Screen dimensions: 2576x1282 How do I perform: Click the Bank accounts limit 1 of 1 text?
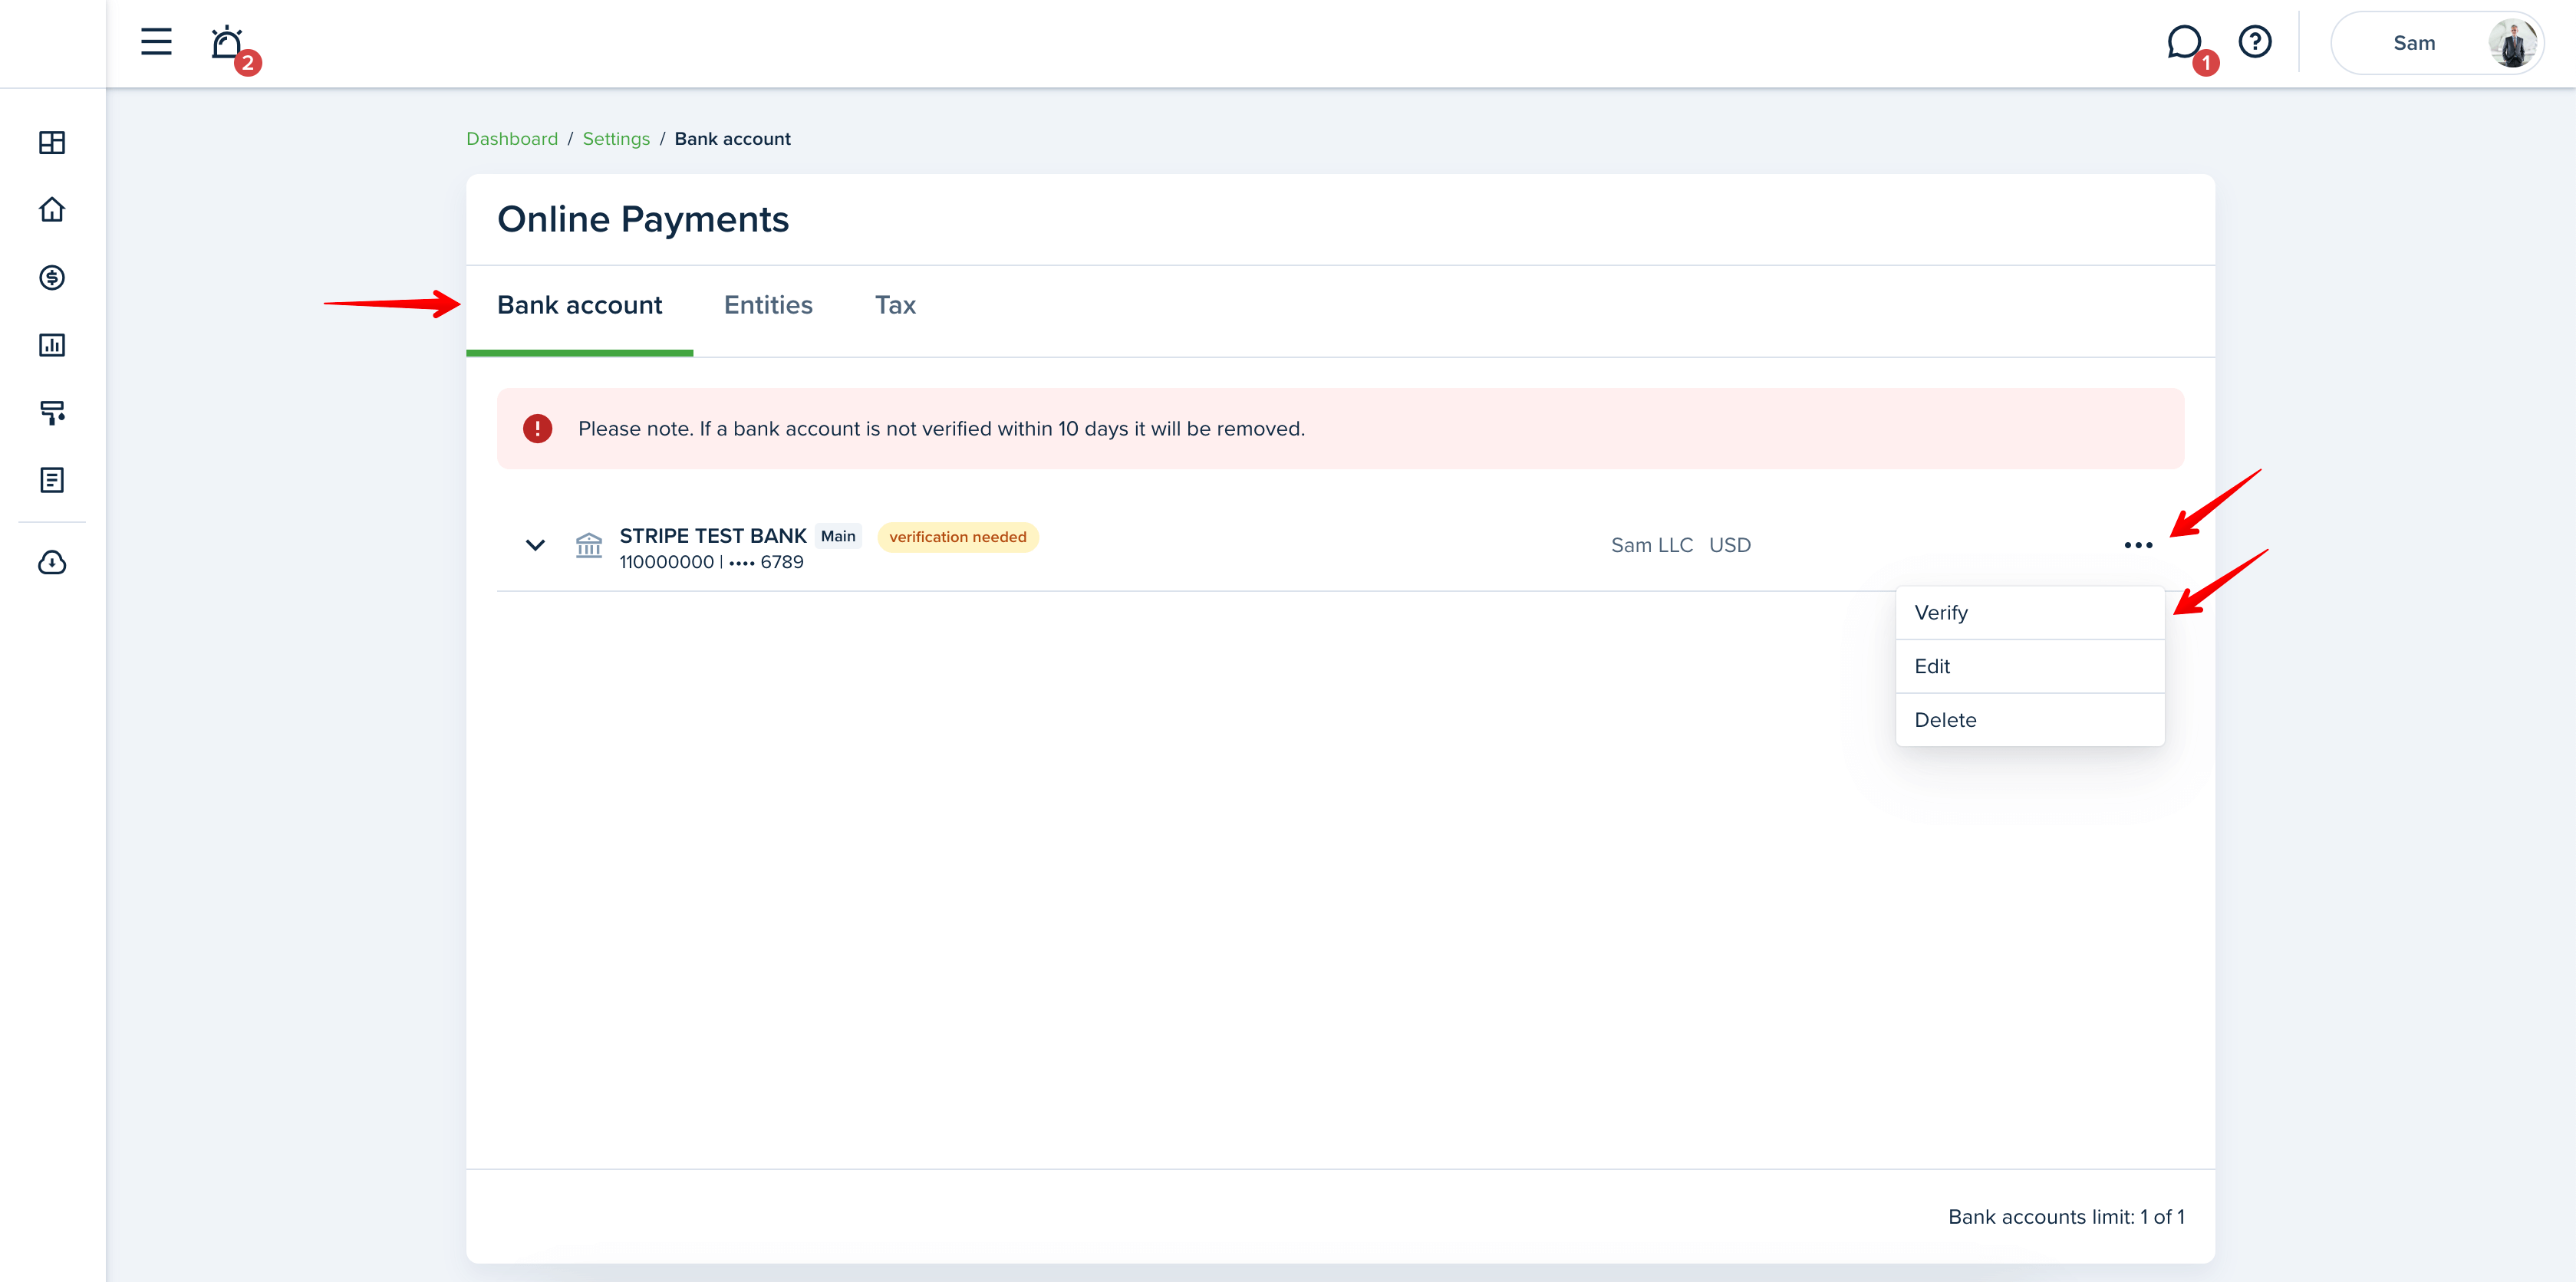click(x=2066, y=1217)
